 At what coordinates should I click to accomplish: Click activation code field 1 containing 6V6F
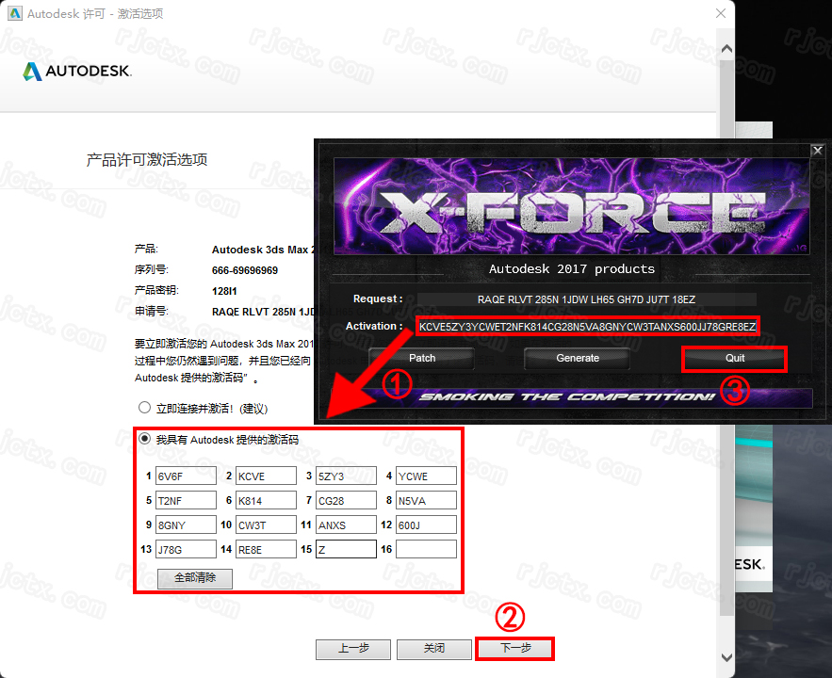click(186, 476)
